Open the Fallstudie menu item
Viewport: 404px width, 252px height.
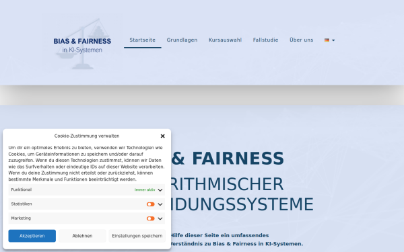(266, 40)
